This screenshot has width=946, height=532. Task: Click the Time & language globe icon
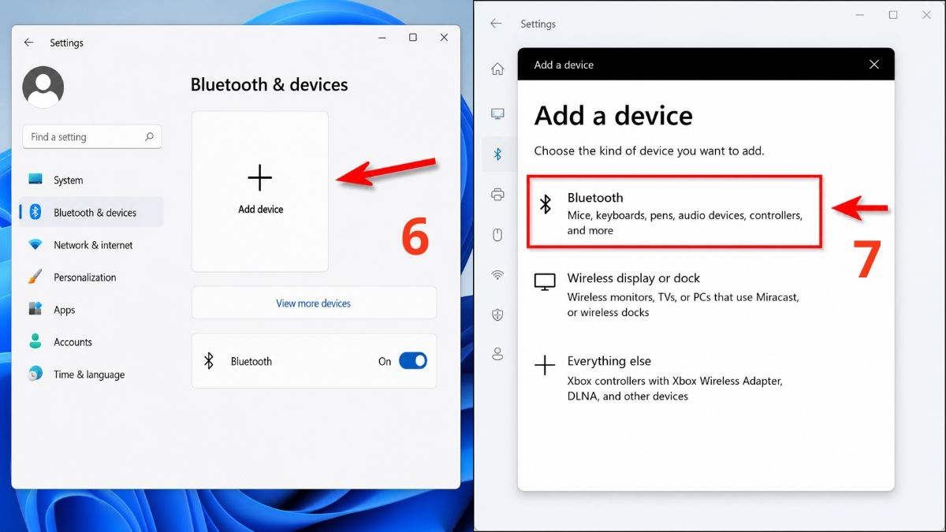coord(35,374)
